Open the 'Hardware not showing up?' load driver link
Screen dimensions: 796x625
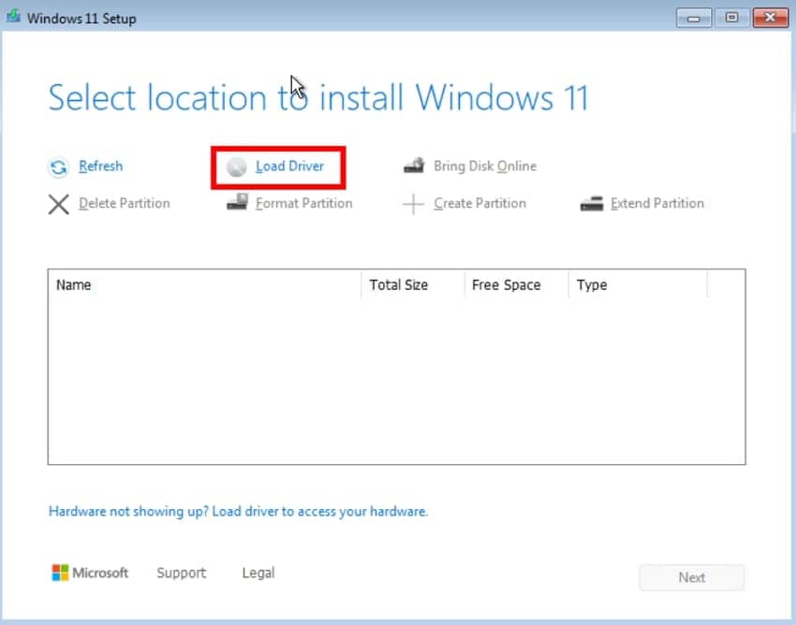click(x=238, y=511)
